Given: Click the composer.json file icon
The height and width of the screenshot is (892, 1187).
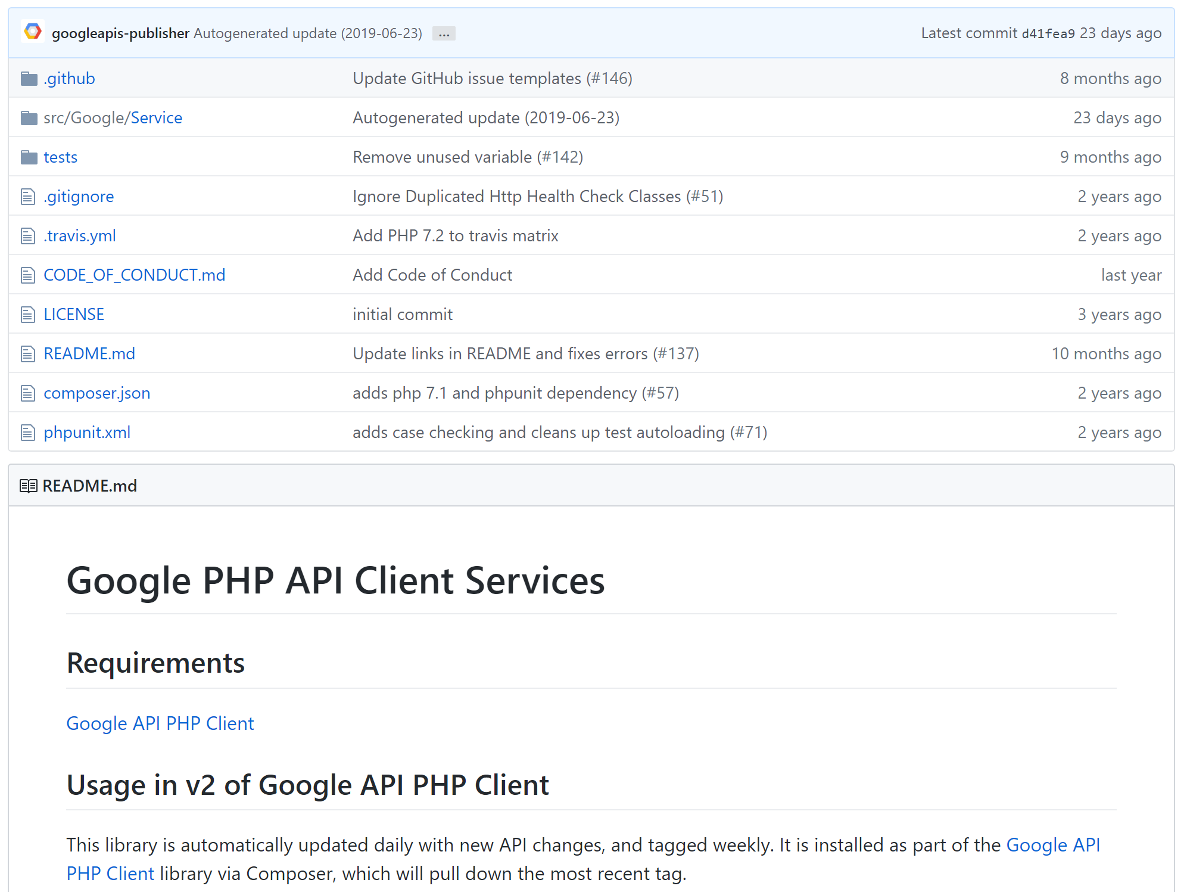Looking at the screenshot, I should pos(28,393).
